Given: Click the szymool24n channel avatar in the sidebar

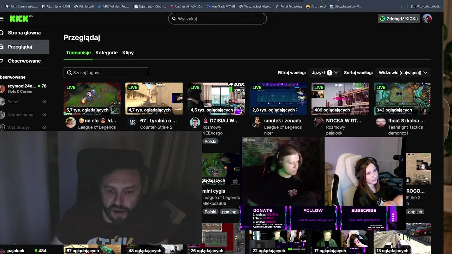Looking at the screenshot, I should [x=2, y=89].
